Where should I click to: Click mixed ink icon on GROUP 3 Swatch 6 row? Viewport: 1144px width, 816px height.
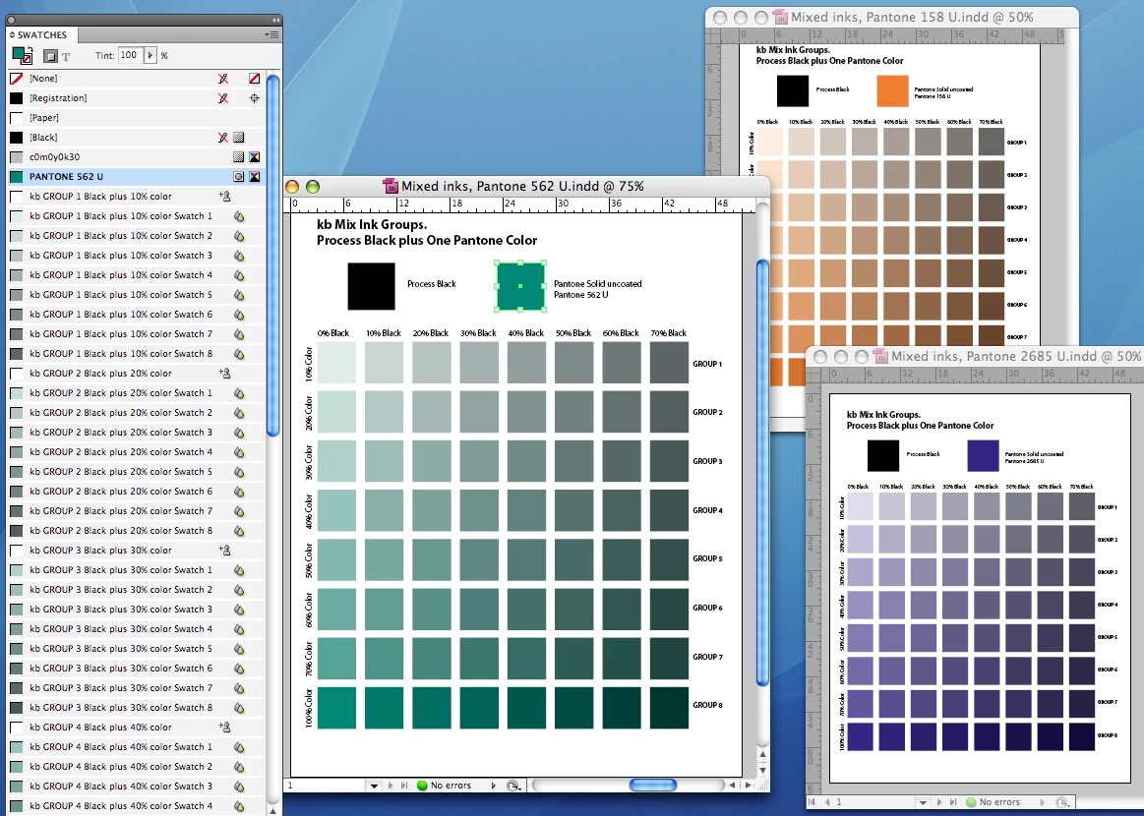(239, 668)
